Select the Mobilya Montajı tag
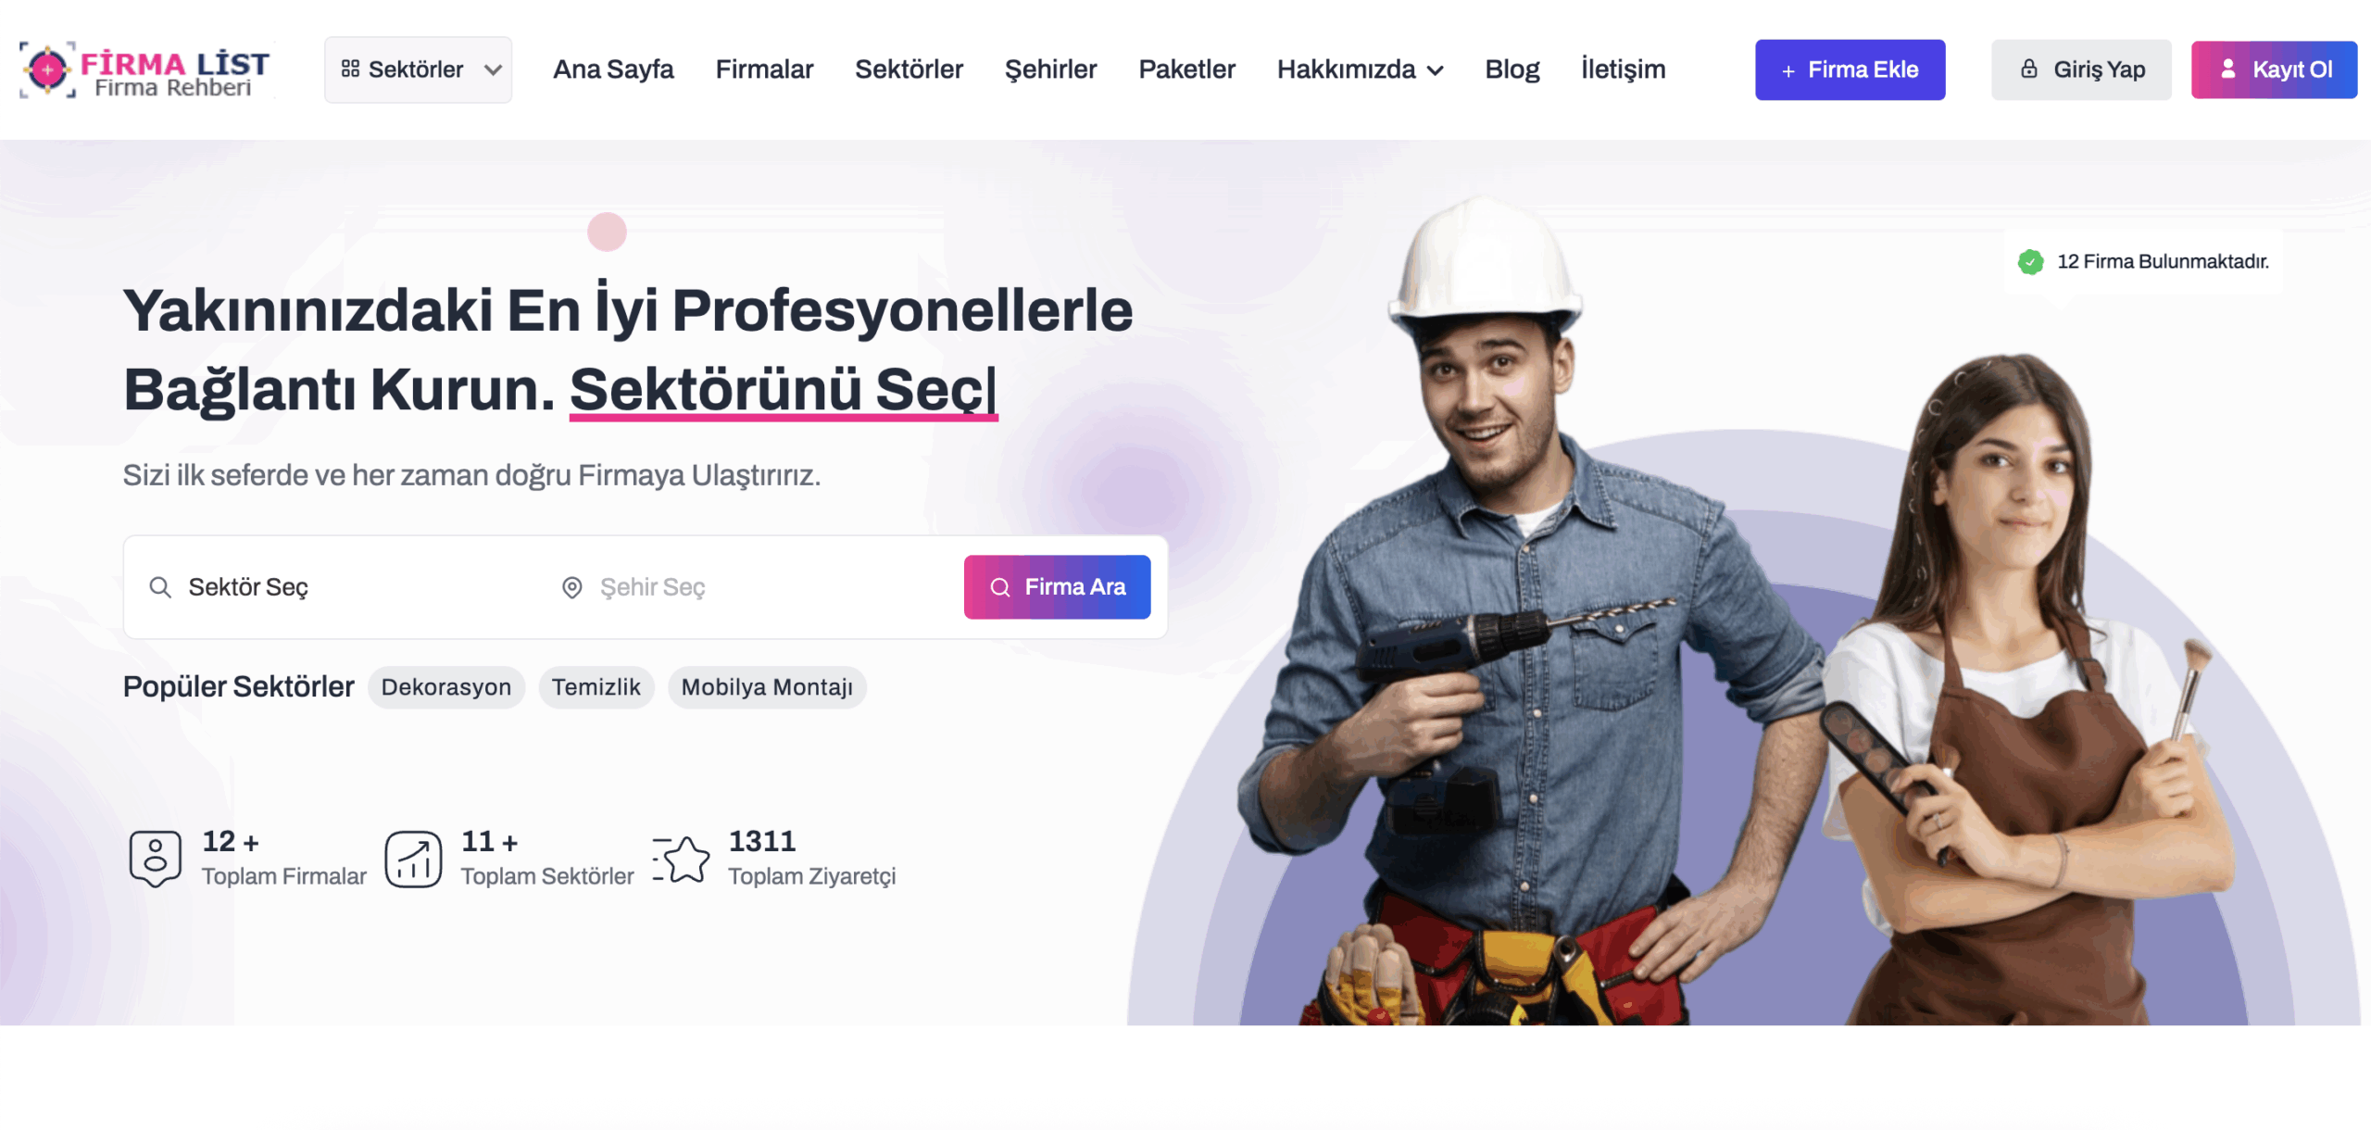The width and height of the screenshot is (2371, 1130). [767, 687]
